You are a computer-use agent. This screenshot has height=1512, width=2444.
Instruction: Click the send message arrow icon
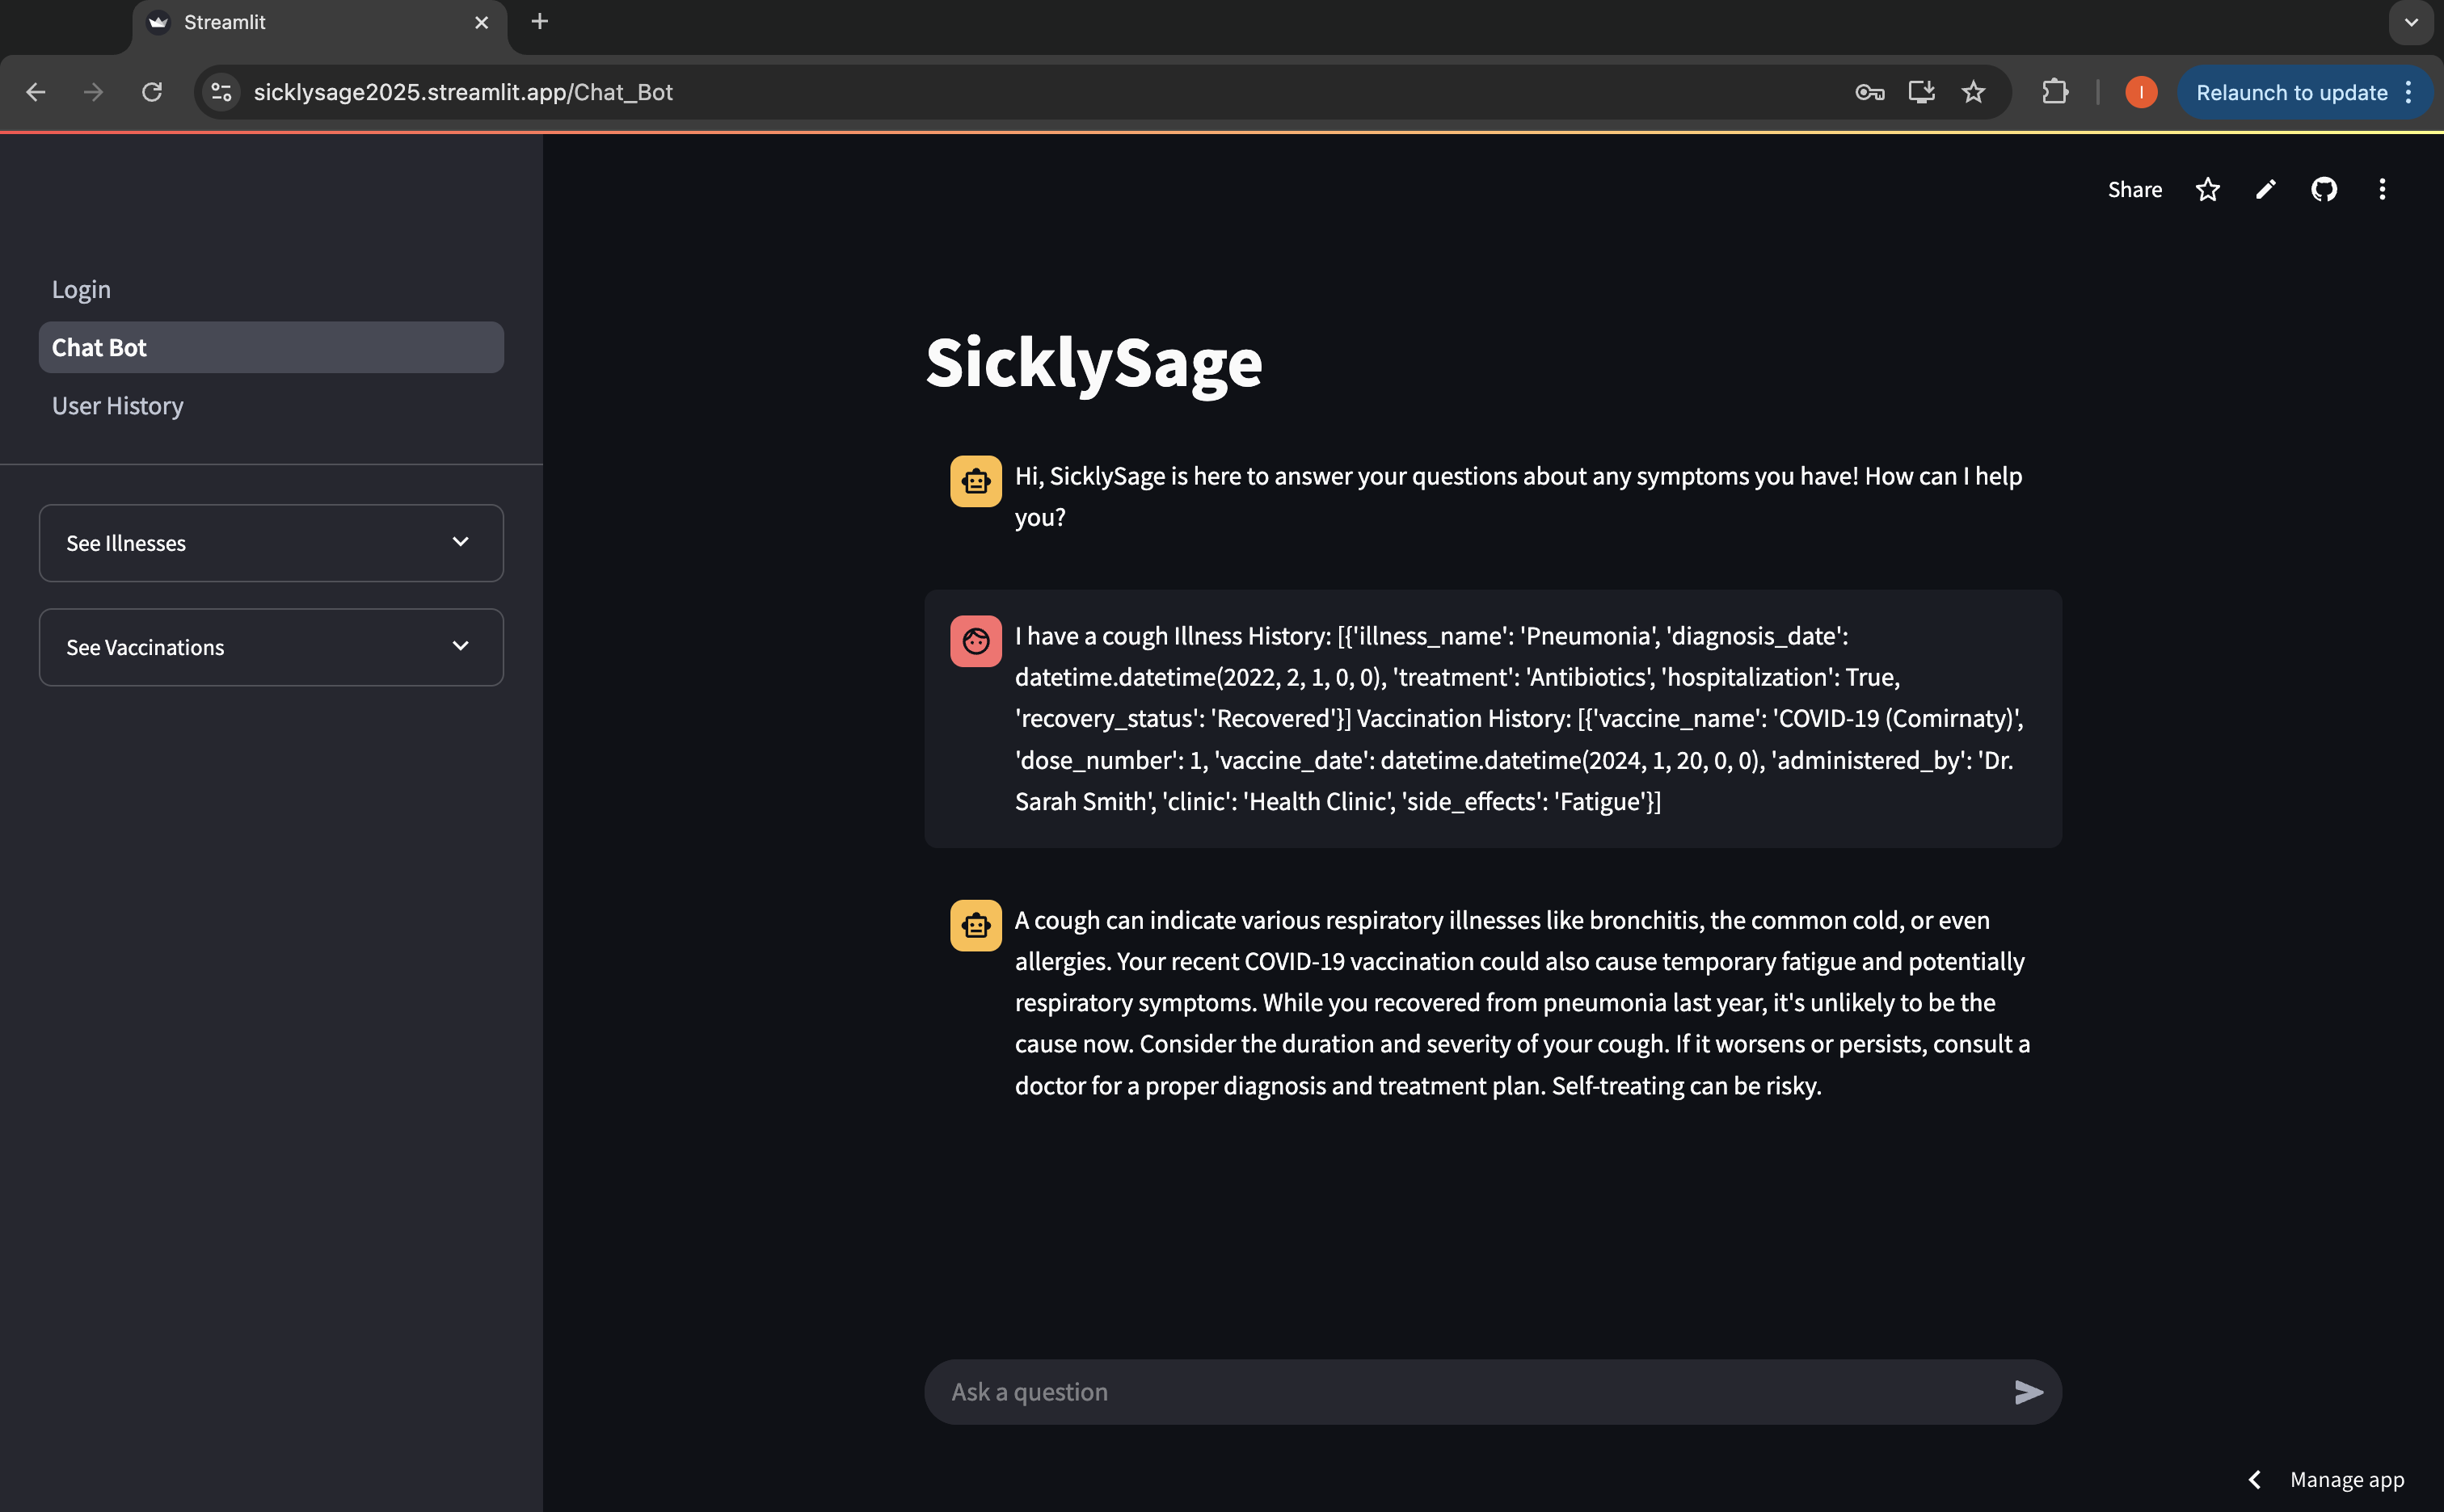[2027, 1392]
